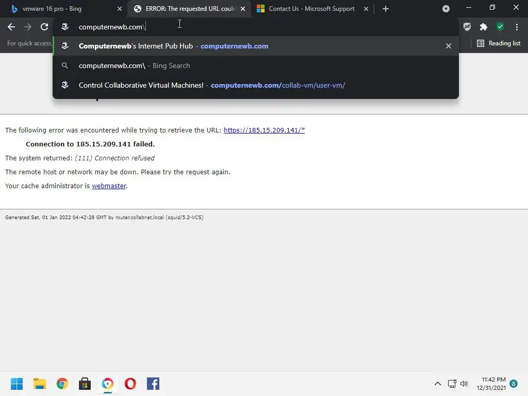Viewport: 528px width, 396px height.
Task: Click the site icon left of address text
Action: tap(65, 27)
